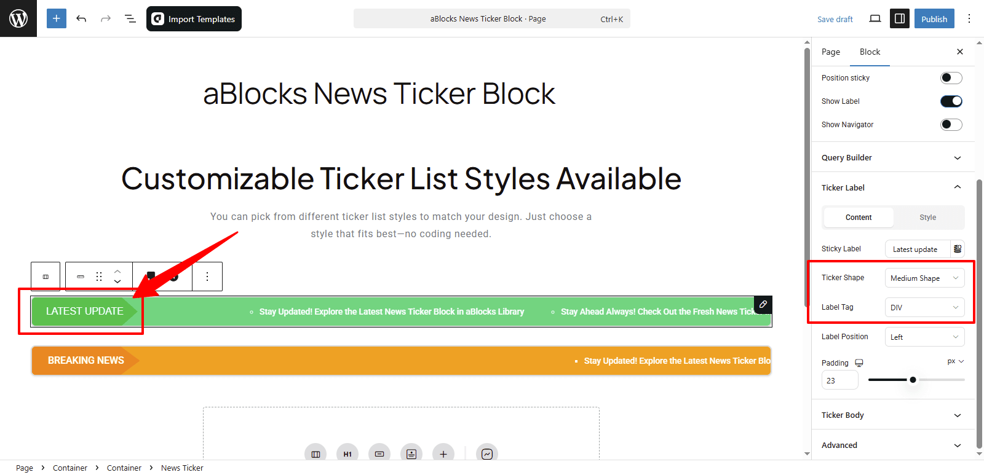Move the ticker block down
Image resolution: width=984 pixels, height=475 pixels.
(x=117, y=281)
